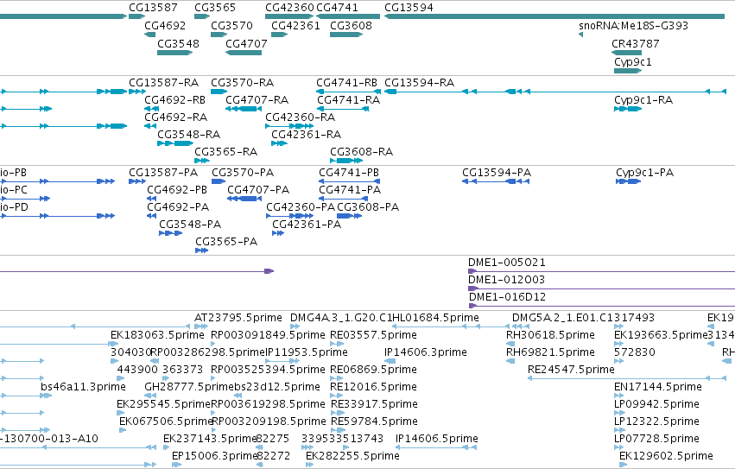Click the HL01684.5prime EST label

[x=435, y=318]
